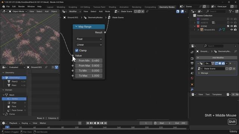Click the Add Modifier button
The image size is (239, 134).
(217, 58)
